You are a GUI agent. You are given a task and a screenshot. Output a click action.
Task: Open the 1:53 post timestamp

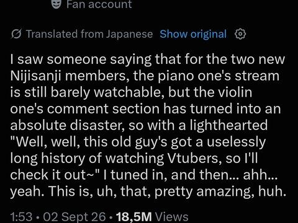22,217
